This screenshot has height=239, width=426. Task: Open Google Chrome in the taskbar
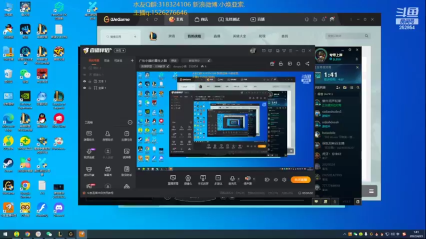point(27,234)
